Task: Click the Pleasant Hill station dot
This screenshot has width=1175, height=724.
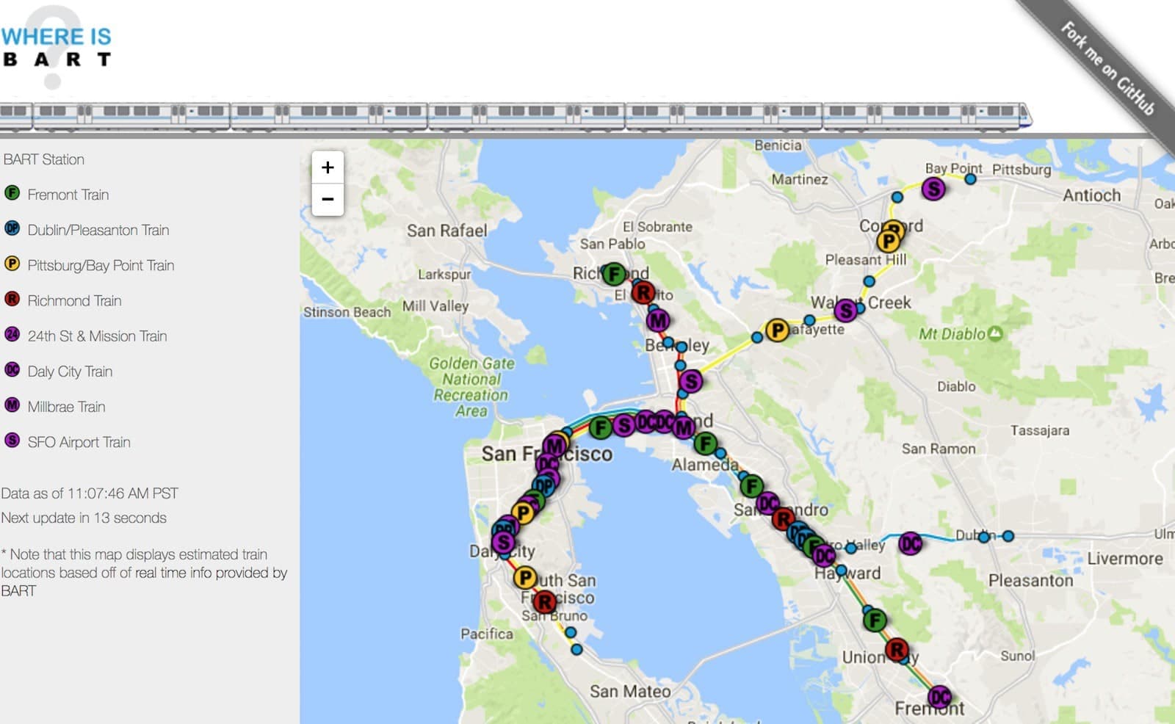Action: click(x=869, y=281)
